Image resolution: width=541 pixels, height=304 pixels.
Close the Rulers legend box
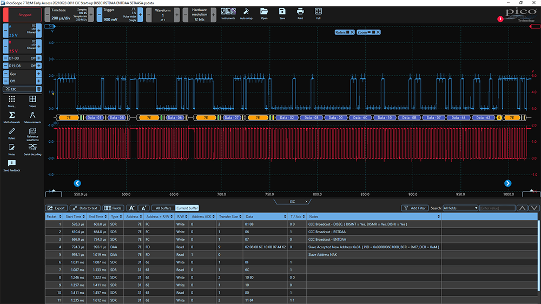352,32
